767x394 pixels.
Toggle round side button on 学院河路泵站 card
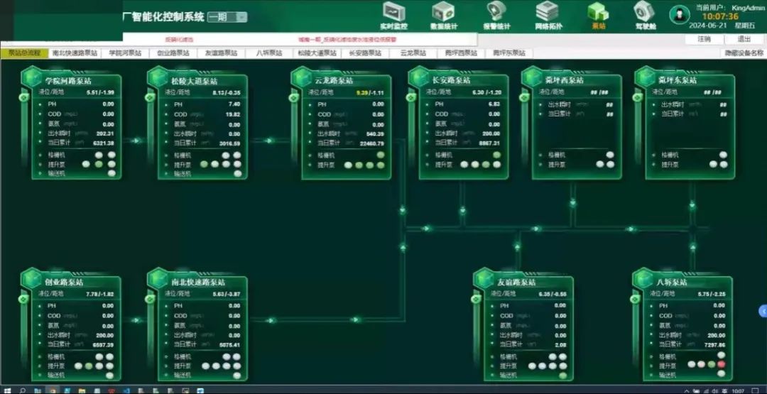pyautogui.click(x=24, y=98)
